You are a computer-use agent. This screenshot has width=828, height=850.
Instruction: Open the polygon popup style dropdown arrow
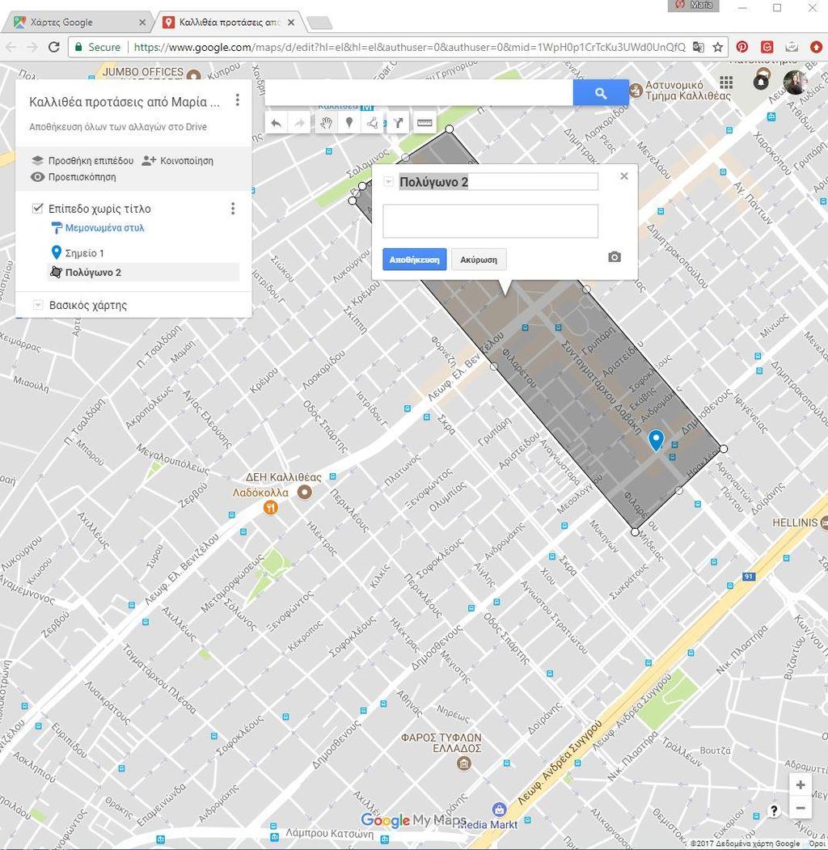[x=389, y=182]
